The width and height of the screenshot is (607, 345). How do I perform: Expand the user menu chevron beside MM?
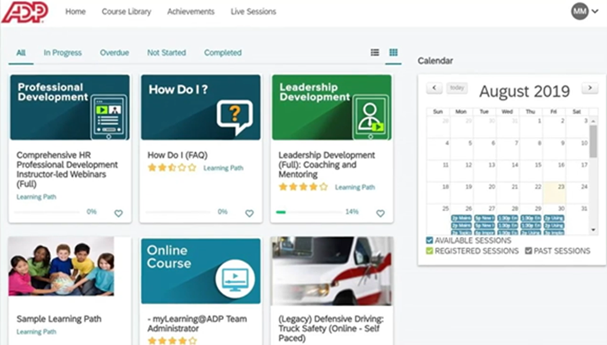(x=595, y=12)
